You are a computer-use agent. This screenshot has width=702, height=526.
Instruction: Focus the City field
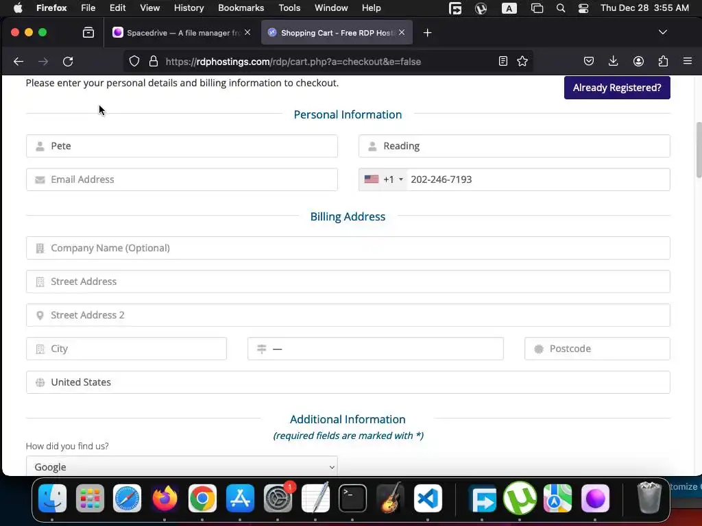click(126, 349)
